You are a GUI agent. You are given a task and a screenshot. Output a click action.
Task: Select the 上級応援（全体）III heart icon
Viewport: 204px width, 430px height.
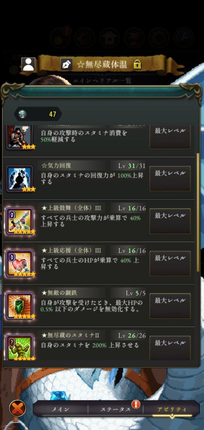19,264
